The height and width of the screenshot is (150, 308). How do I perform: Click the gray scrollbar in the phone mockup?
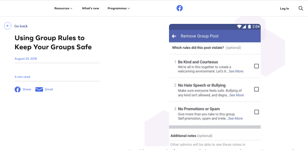point(215,126)
